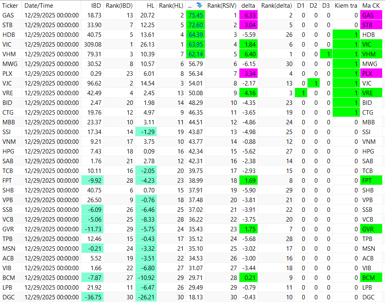The image size is (385, 303).
Task: Click the green 4.16 delta in VRE row
Action: (248, 93)
